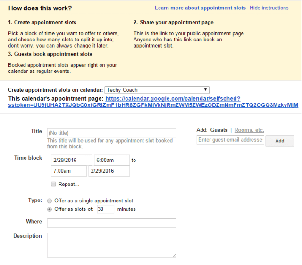Grab the Description box resize handle
This screenshot has height=265, width=302.
pyautogui.click(x=174, y=255)
